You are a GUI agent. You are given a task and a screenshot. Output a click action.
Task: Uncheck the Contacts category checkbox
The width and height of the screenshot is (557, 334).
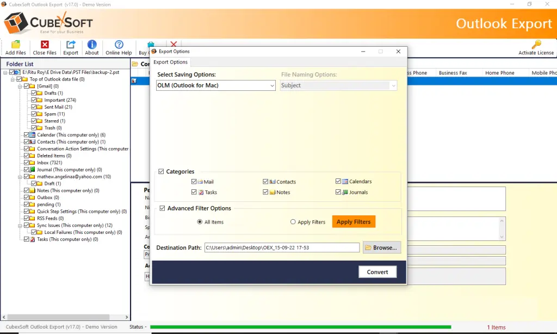coord(265,182)
